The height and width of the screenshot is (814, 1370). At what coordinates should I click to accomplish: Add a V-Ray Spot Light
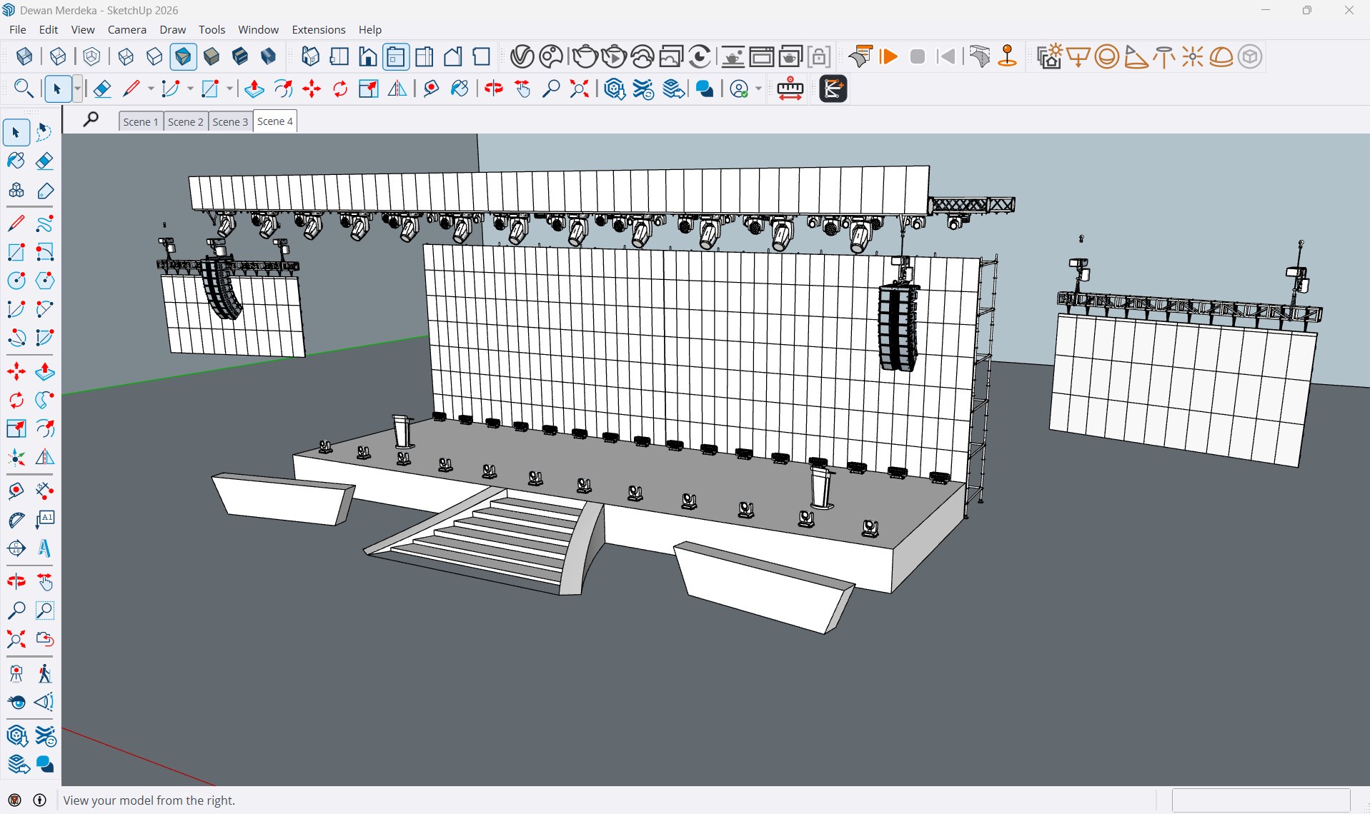1136,56
